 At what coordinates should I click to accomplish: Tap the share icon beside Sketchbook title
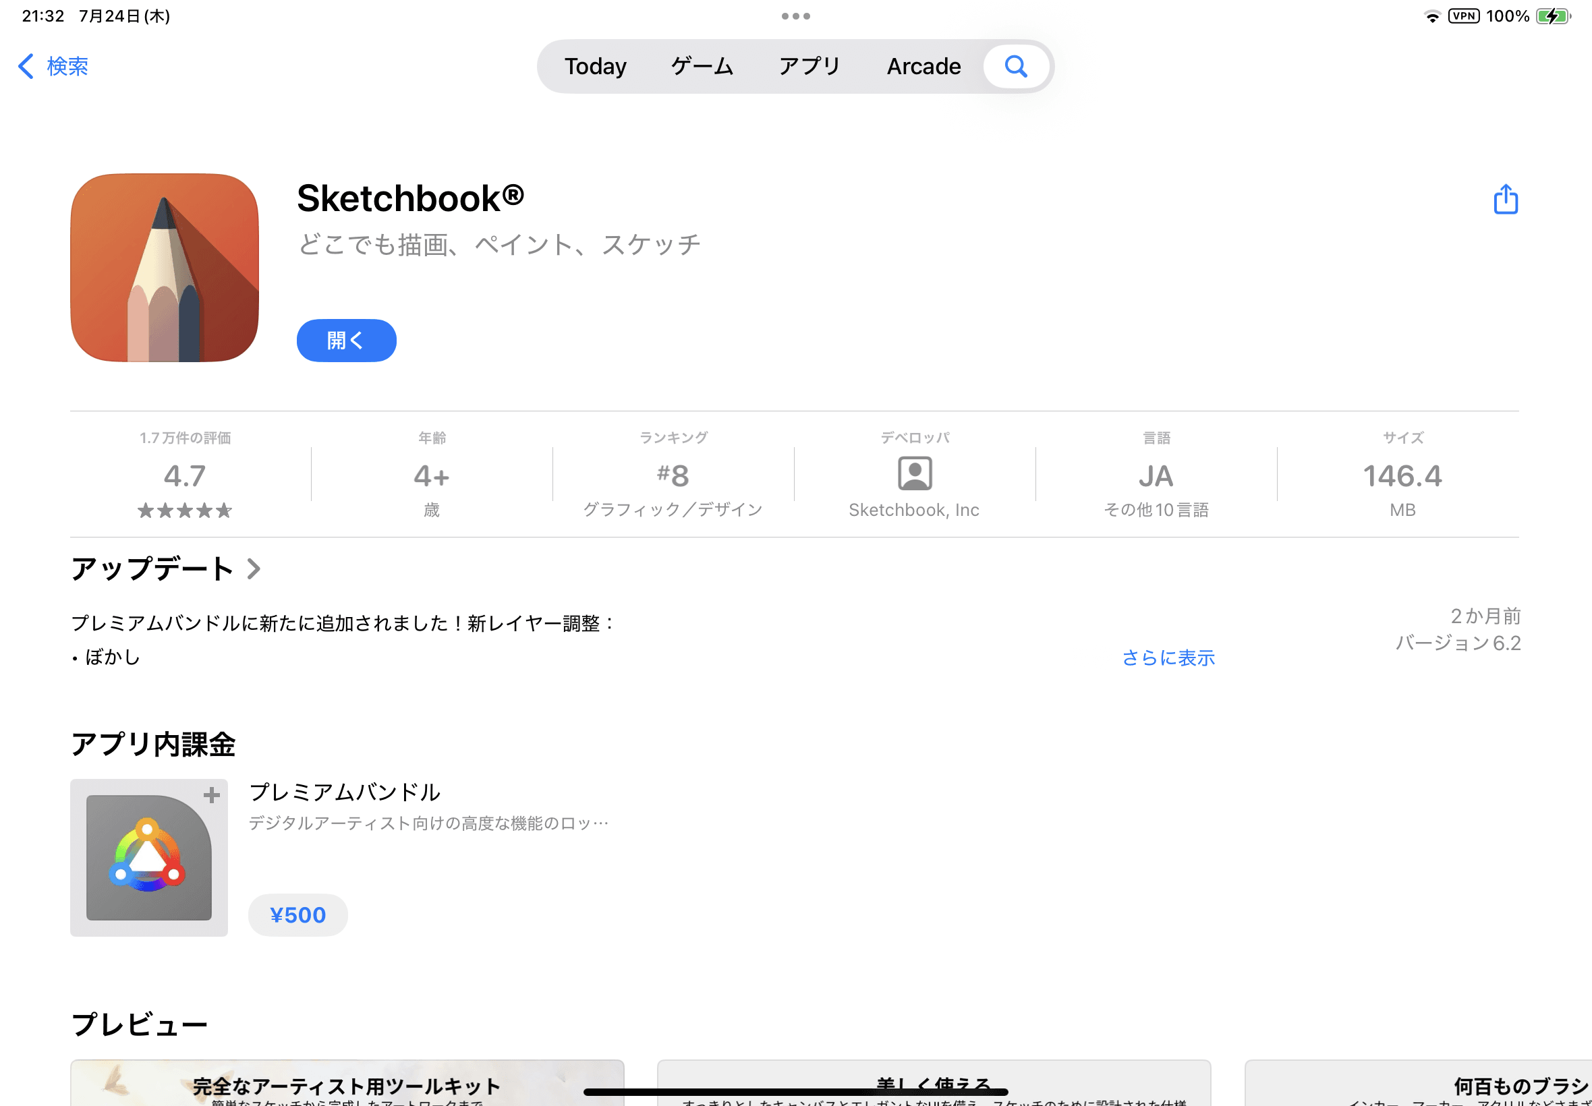1505,200
